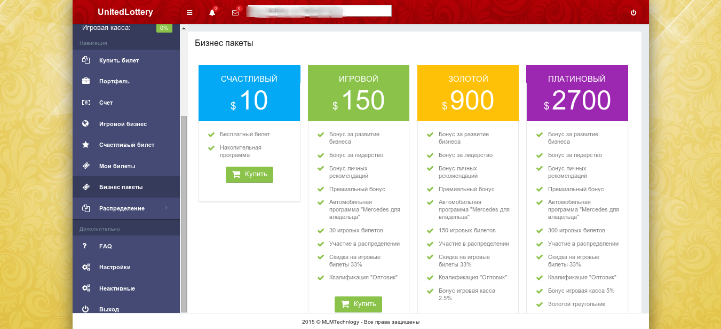Click the Выход power icon in sidebar
This screenshot has height=329, width=721.
point(85,309)
